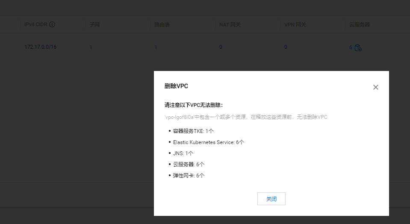410x224 pixels.
Task: Click the IPv4 CIDR column header text
Action: pyautogui.click(x=35, y=24)
